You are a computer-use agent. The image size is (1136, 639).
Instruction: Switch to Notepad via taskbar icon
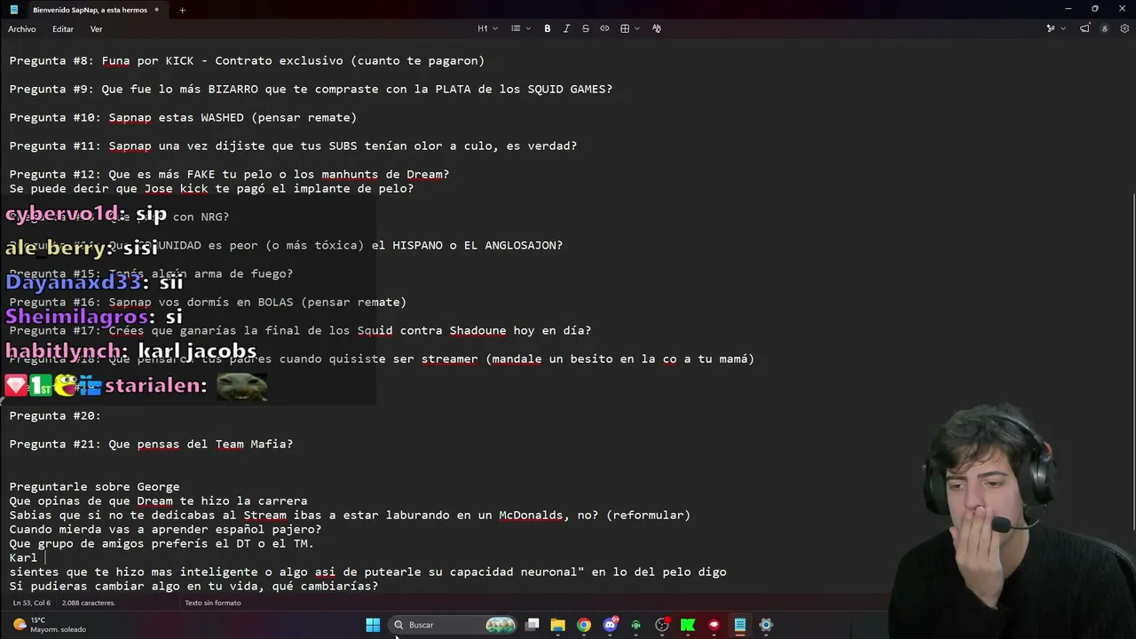tap(739, 625)
